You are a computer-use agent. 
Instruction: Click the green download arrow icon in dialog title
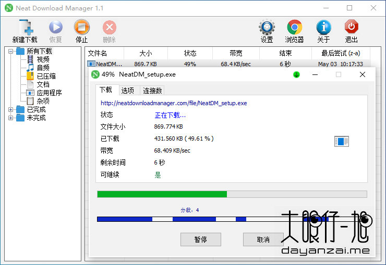tap(296, 74)
